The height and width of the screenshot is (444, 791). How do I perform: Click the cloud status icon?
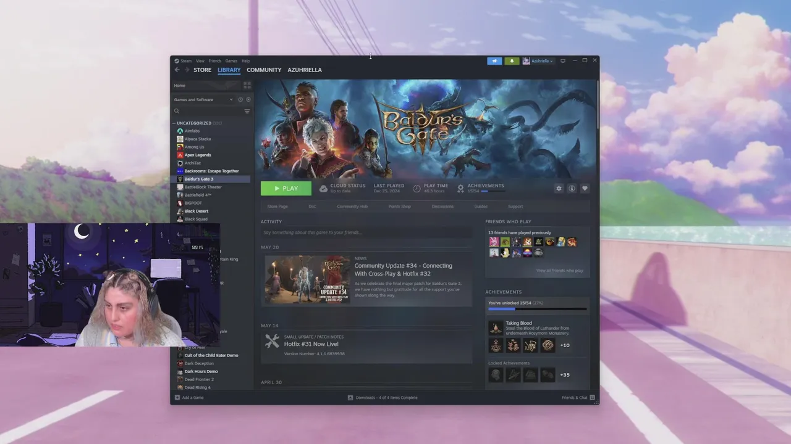323,188
